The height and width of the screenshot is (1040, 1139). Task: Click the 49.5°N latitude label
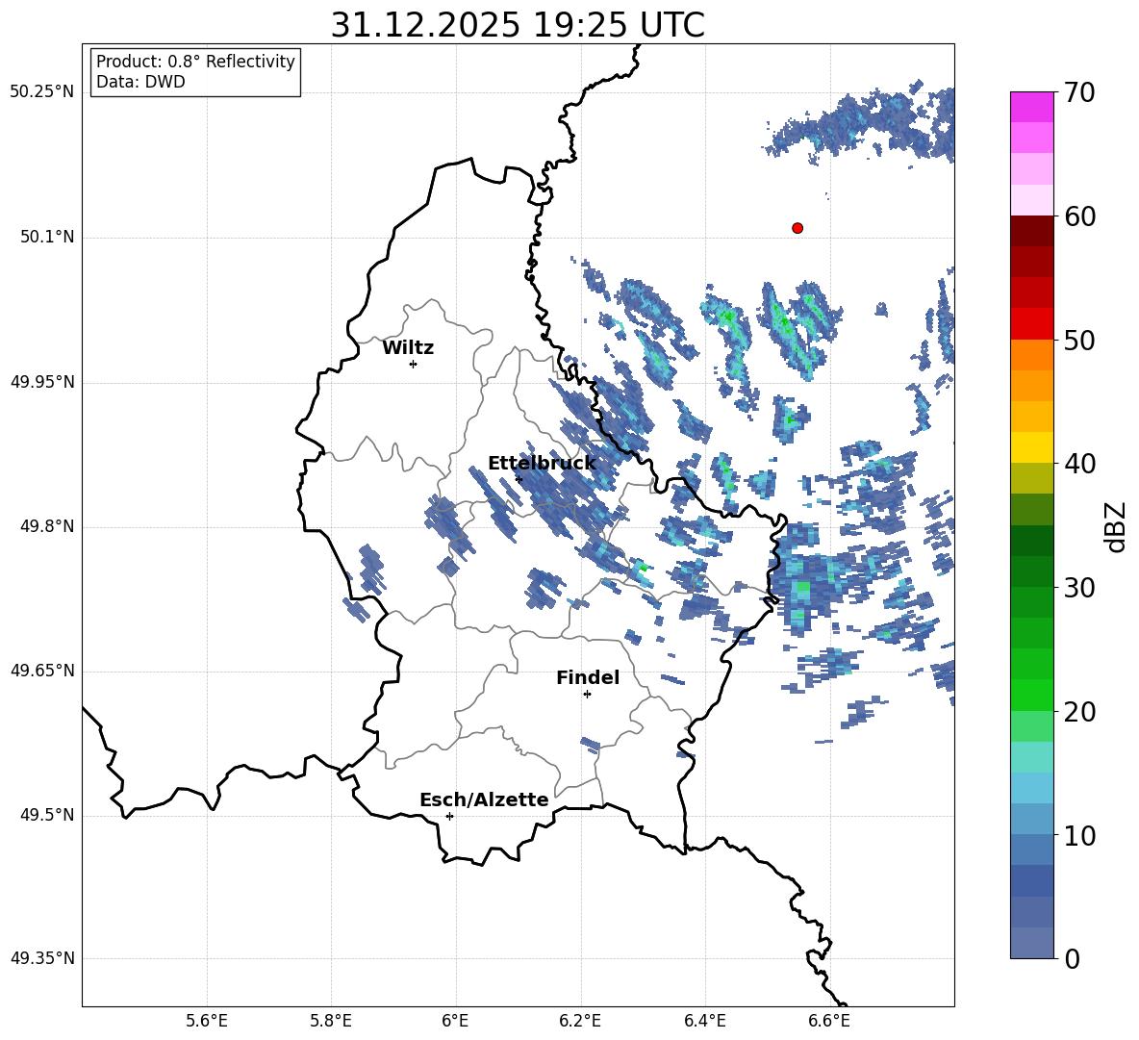click(46, 815)
